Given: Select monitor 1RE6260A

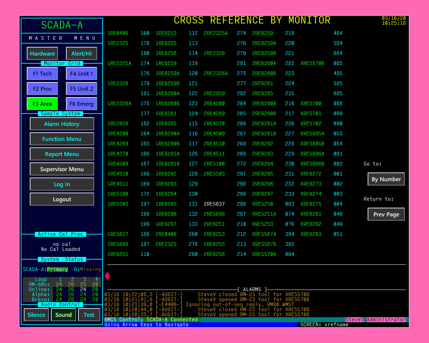Looking at the screenshot, I should click(168, 93).
